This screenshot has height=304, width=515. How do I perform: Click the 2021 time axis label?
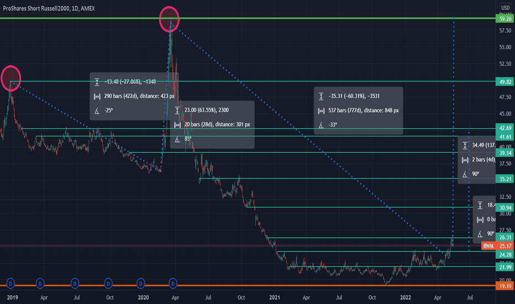click(275, 297)
